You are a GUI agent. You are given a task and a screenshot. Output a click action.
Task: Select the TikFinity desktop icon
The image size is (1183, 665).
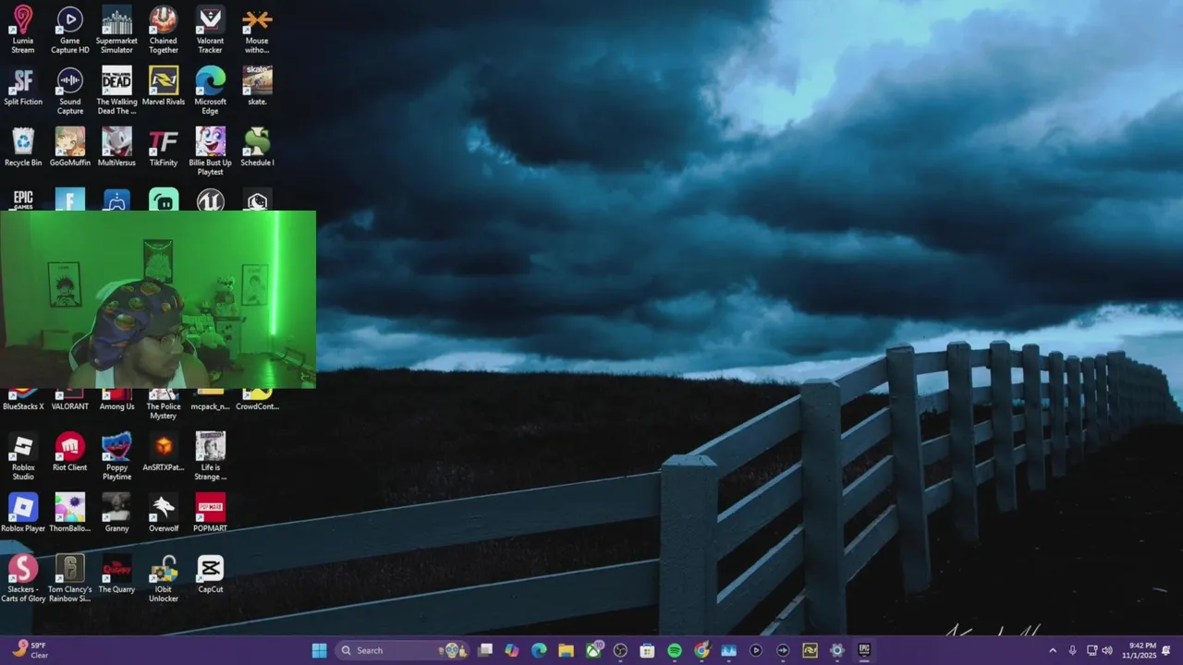click(164, 147)
